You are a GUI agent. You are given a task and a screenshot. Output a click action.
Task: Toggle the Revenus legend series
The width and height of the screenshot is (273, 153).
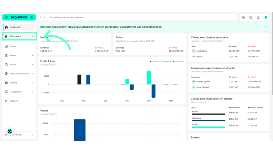(154, 61)
